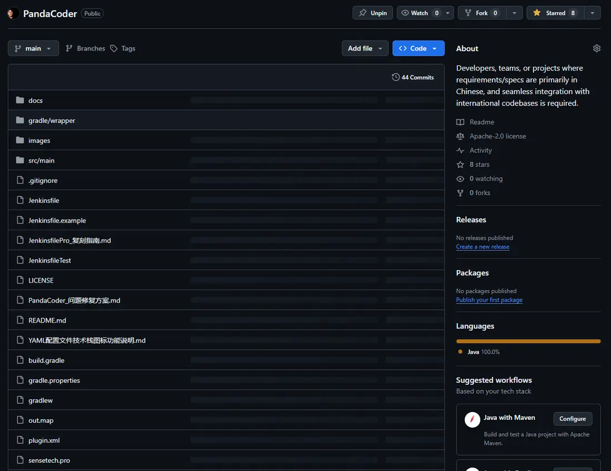
Task: Click the LICENSE file icon
Action: [20, 280]
